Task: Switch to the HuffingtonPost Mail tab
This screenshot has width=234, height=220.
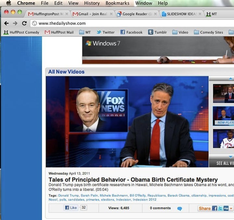Action: pyautogui.click(x=47, y=14)
